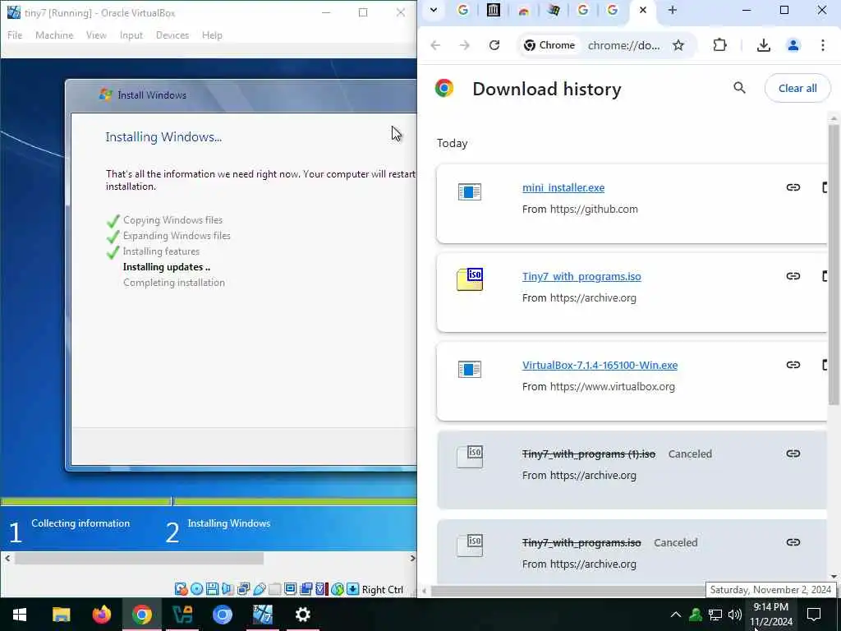Copy link icon for mini_installer.exe download
841x631 pixels.
[793, 187]
